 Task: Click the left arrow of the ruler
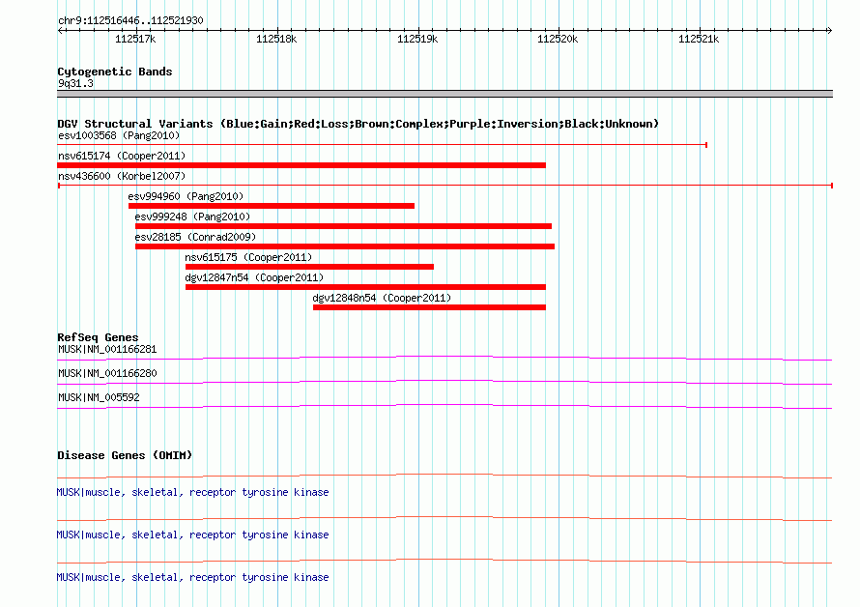click(x=60, y=30)
